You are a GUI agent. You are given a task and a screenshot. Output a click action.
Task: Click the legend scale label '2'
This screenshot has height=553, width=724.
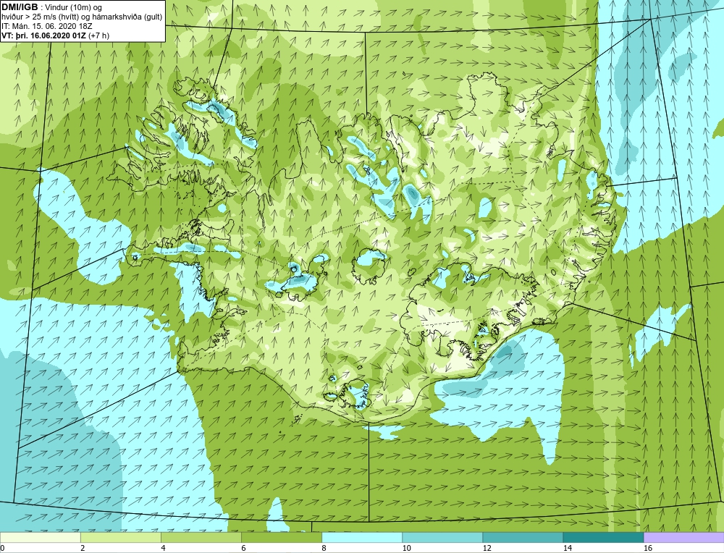click(x=83, y=548)
